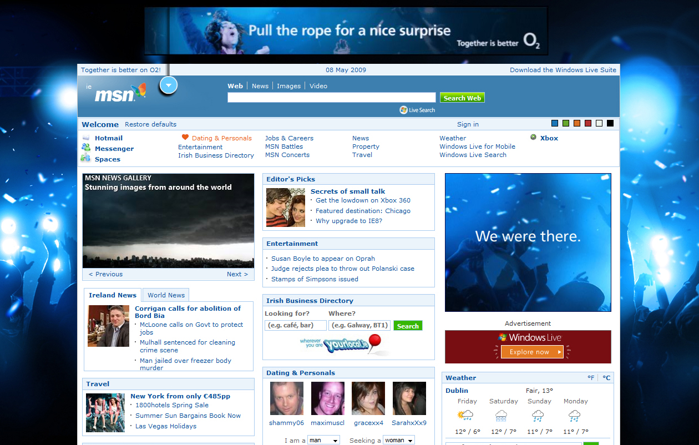699x445 pixels.
Task: Click the O2 top banner advertisement
Action: (x=346, y=31)
